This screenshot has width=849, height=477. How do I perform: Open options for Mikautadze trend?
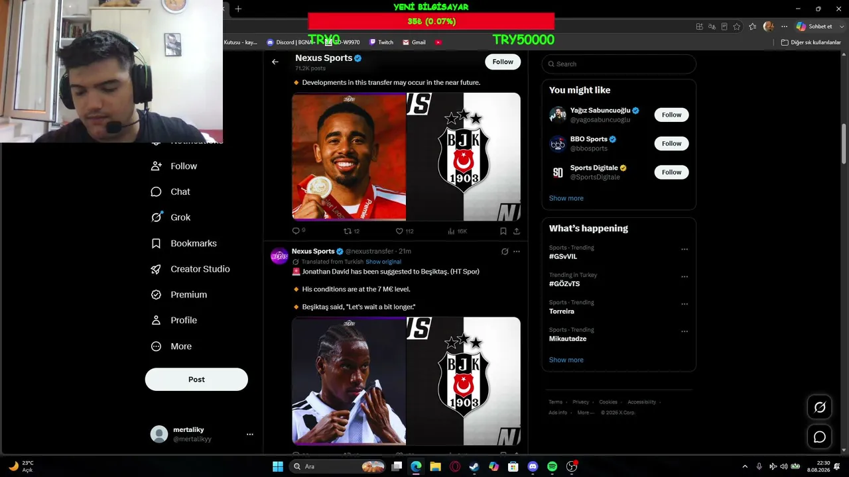click(x=685, y=332)
